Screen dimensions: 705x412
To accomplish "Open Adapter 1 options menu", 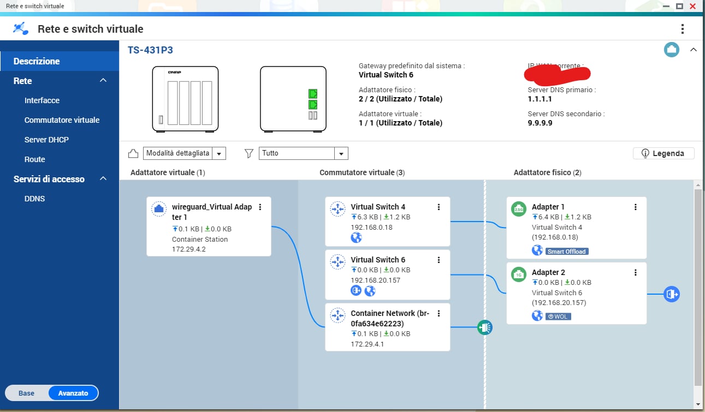I will [x=635, y=207].
